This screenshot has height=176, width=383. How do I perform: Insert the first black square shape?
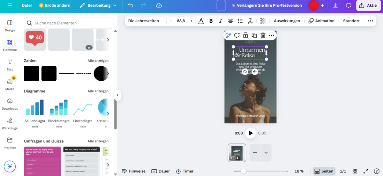coord(32,74)
